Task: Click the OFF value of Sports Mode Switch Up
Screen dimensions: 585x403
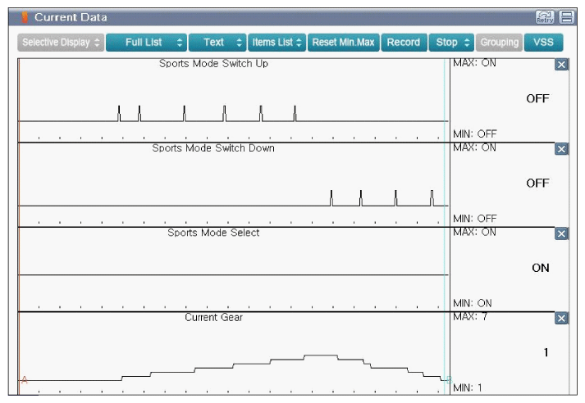Action: (x=537, y=98)
